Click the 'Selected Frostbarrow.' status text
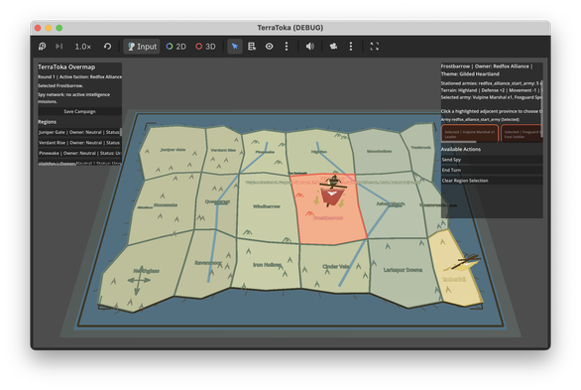 60,85
